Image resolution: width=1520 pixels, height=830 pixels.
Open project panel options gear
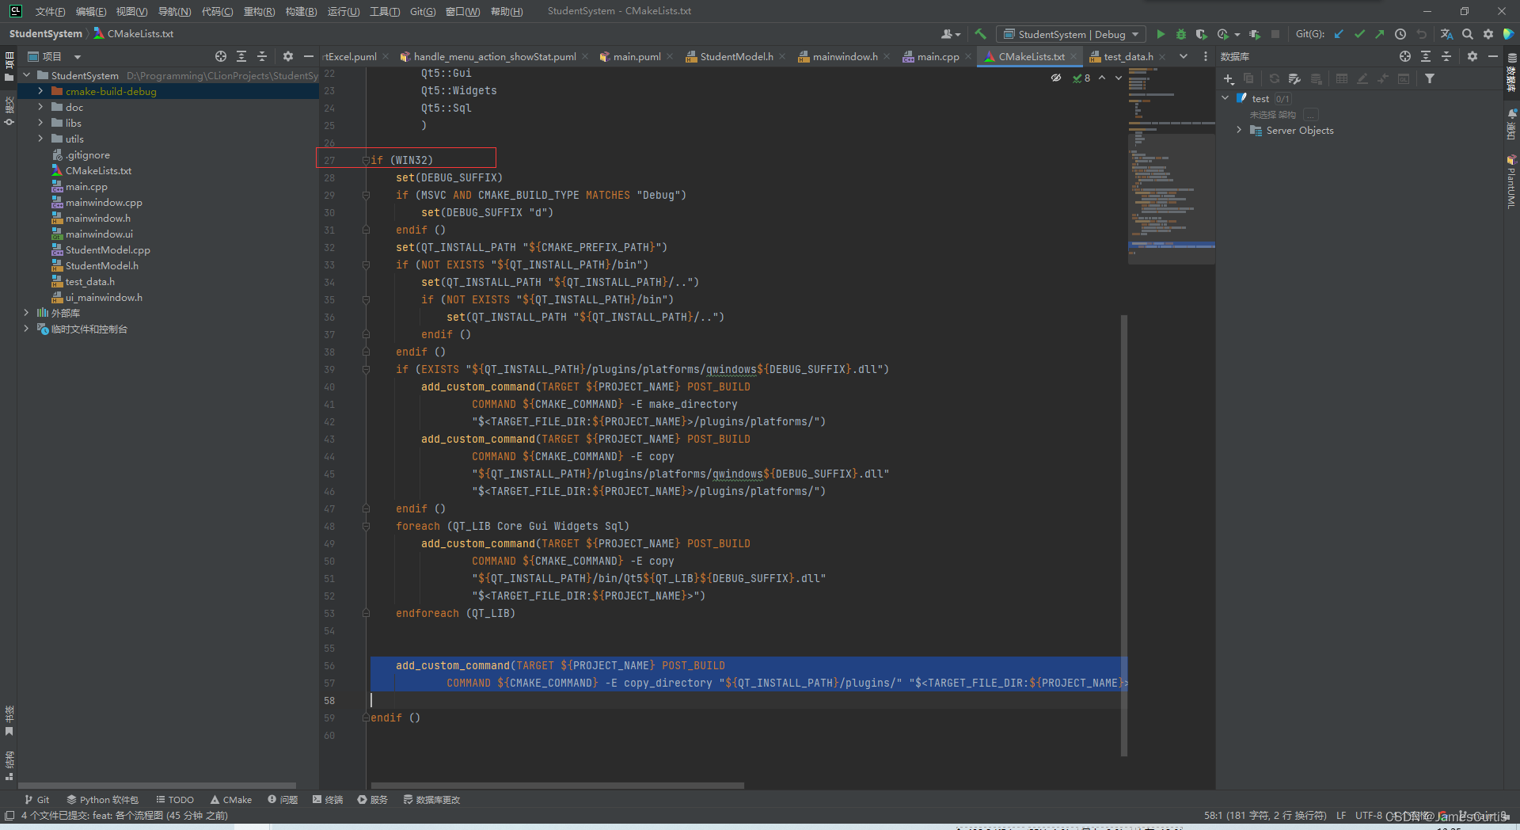(288, 56)
